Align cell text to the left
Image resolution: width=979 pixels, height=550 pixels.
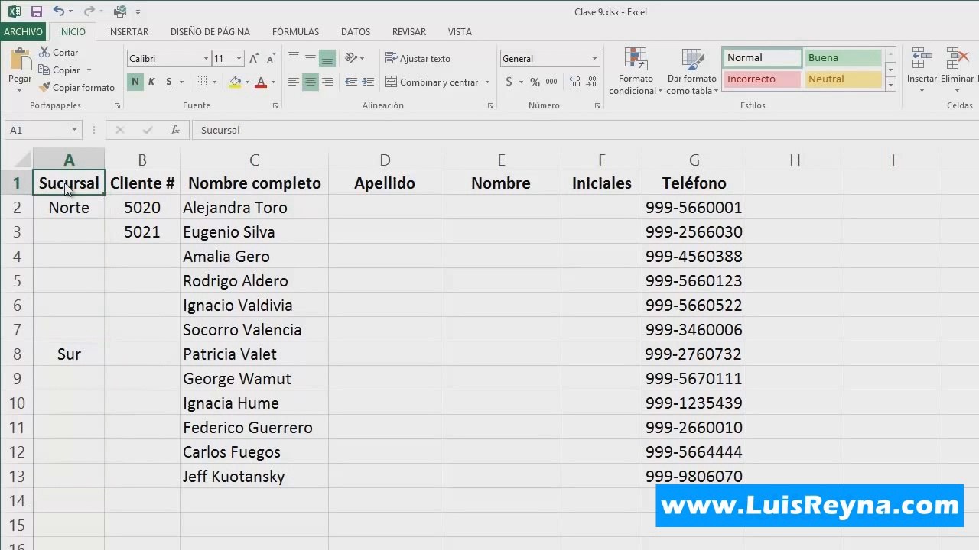294,82
